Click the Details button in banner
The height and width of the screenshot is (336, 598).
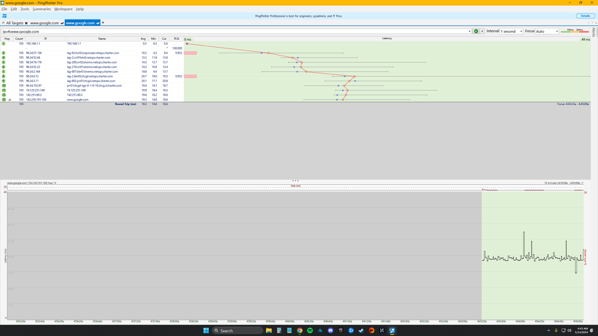[x=585, y=16]
